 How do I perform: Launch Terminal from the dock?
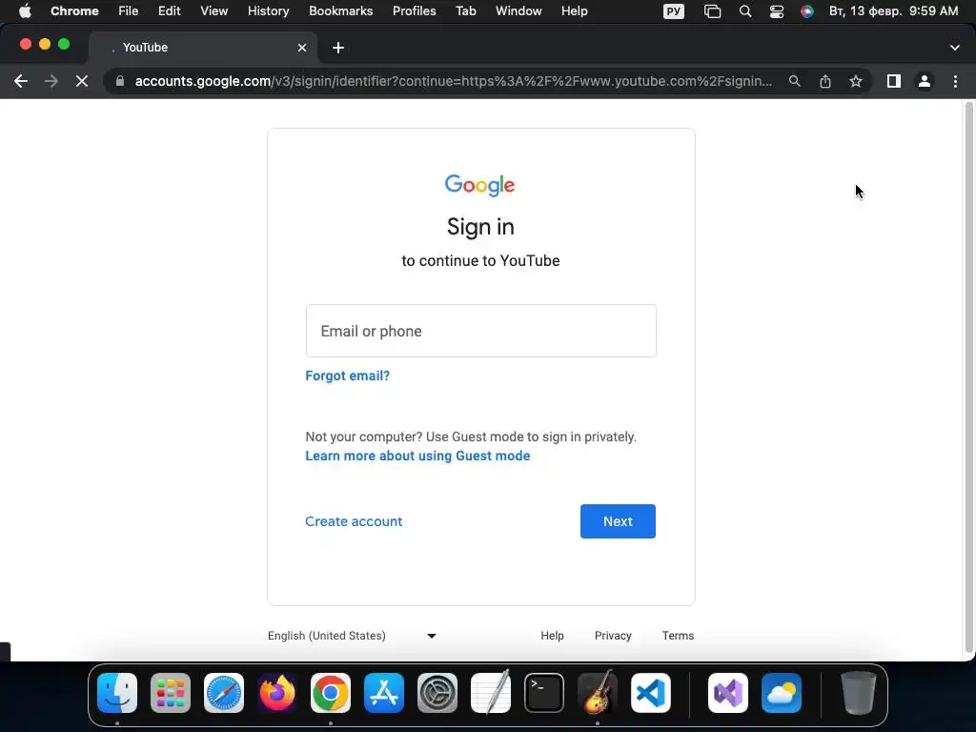coord(544,693)
